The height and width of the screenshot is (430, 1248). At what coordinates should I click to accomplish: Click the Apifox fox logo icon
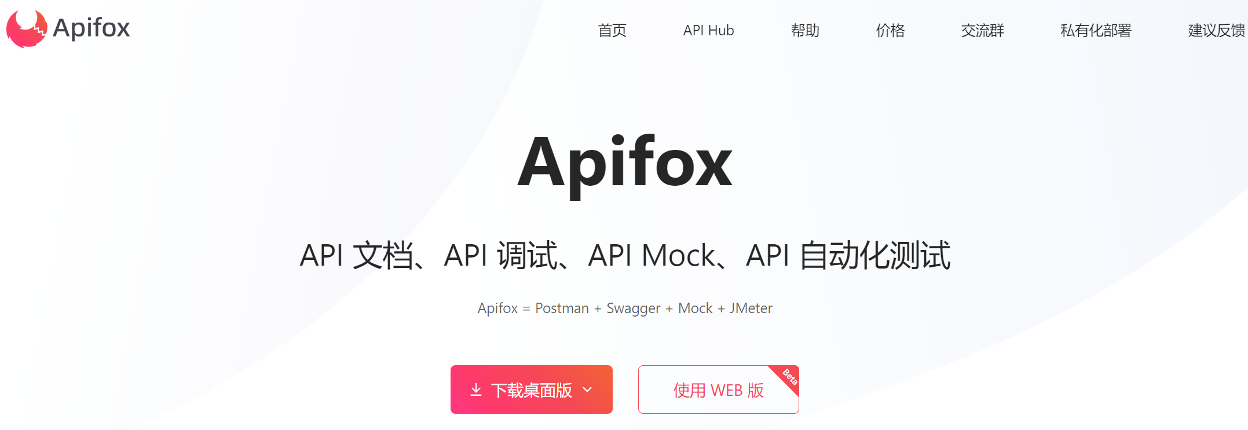coord(27,28)
